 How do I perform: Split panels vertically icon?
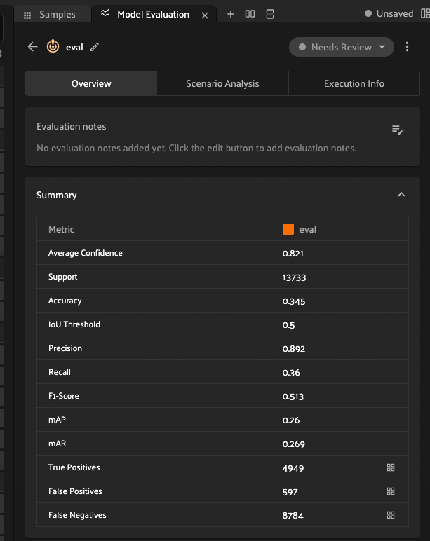pyautogui.click(x=270, y=14)
